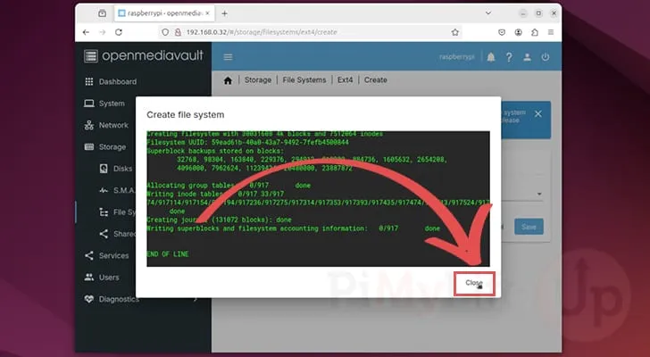Open the Disks page

(x=122, y=169)
